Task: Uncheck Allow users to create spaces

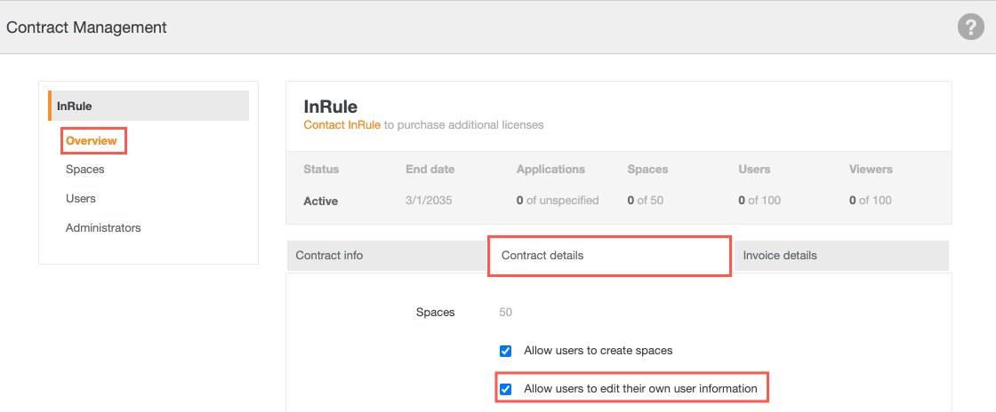Action: point(505,351)
